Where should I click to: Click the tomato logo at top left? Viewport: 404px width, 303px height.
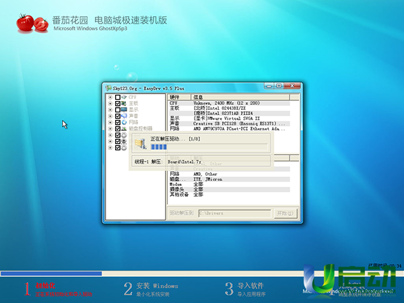32,23
